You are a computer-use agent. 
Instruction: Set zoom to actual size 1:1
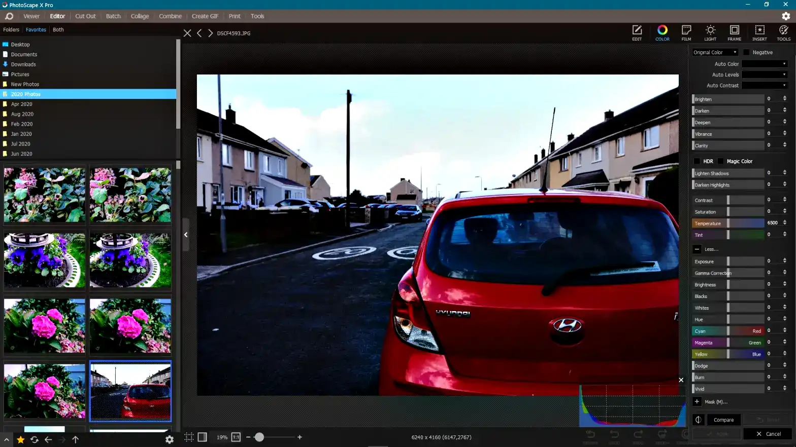236,437
